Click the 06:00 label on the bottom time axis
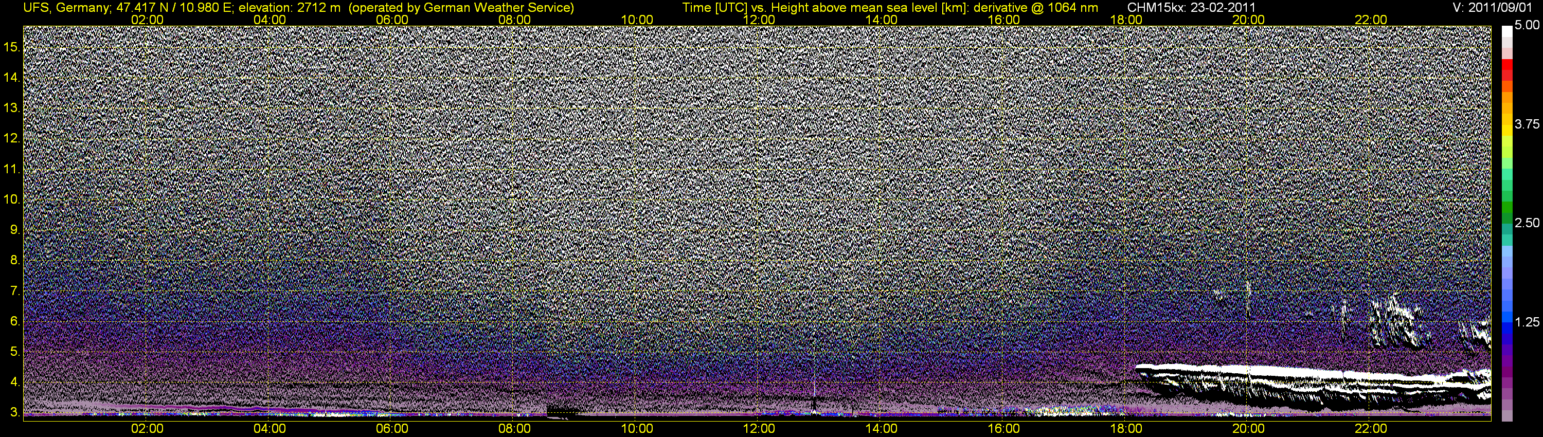This screenshot has height=437, width=1543. pos(392,429)
